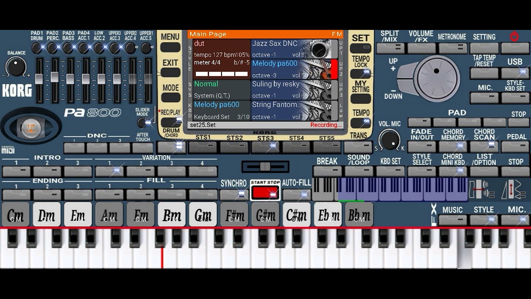Click the blue mini keyboard strip
Screen dimensions: 531x299
tap(402, 189)
